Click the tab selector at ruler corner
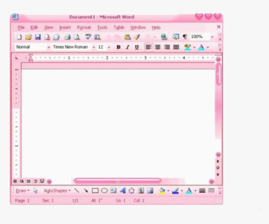 click(17, 58)
